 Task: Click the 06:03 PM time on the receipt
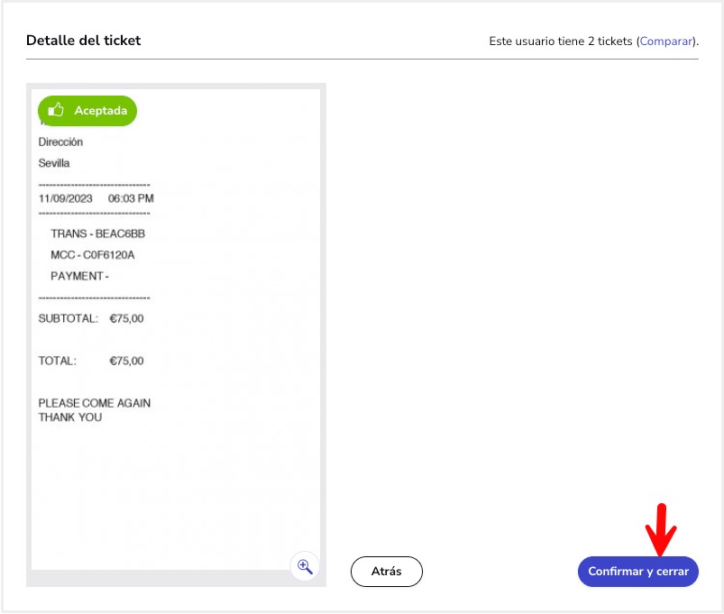pyautogui.click(x=131, y=198)
